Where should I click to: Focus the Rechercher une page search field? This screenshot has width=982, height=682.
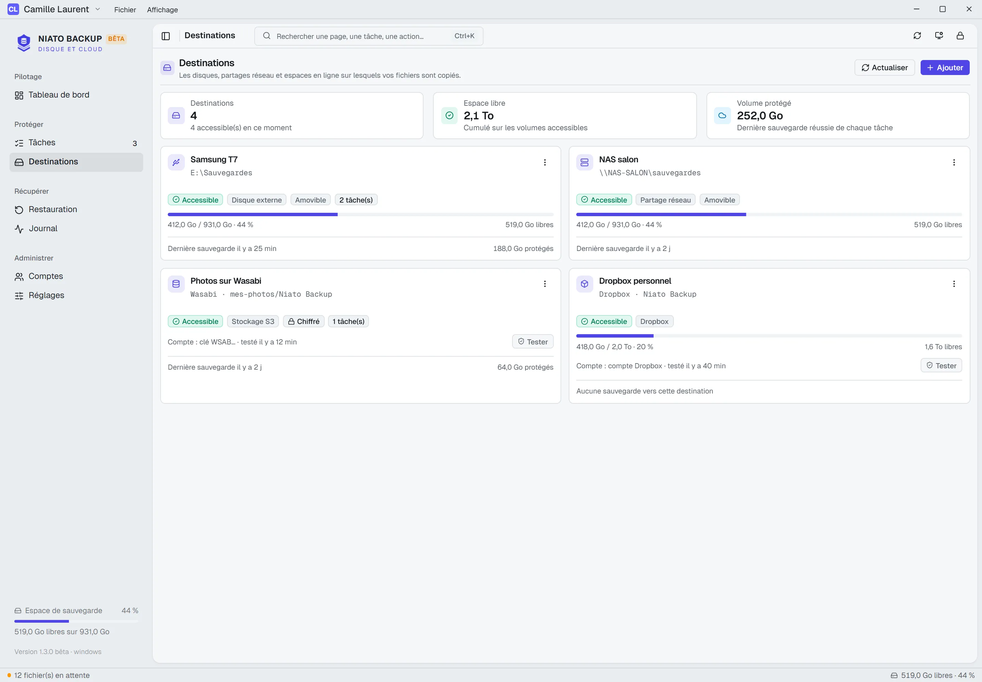(369, 36)
